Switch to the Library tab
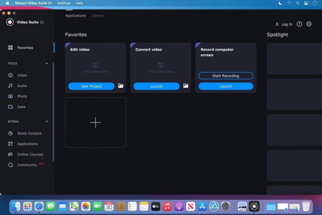 [x=97, y=15]
